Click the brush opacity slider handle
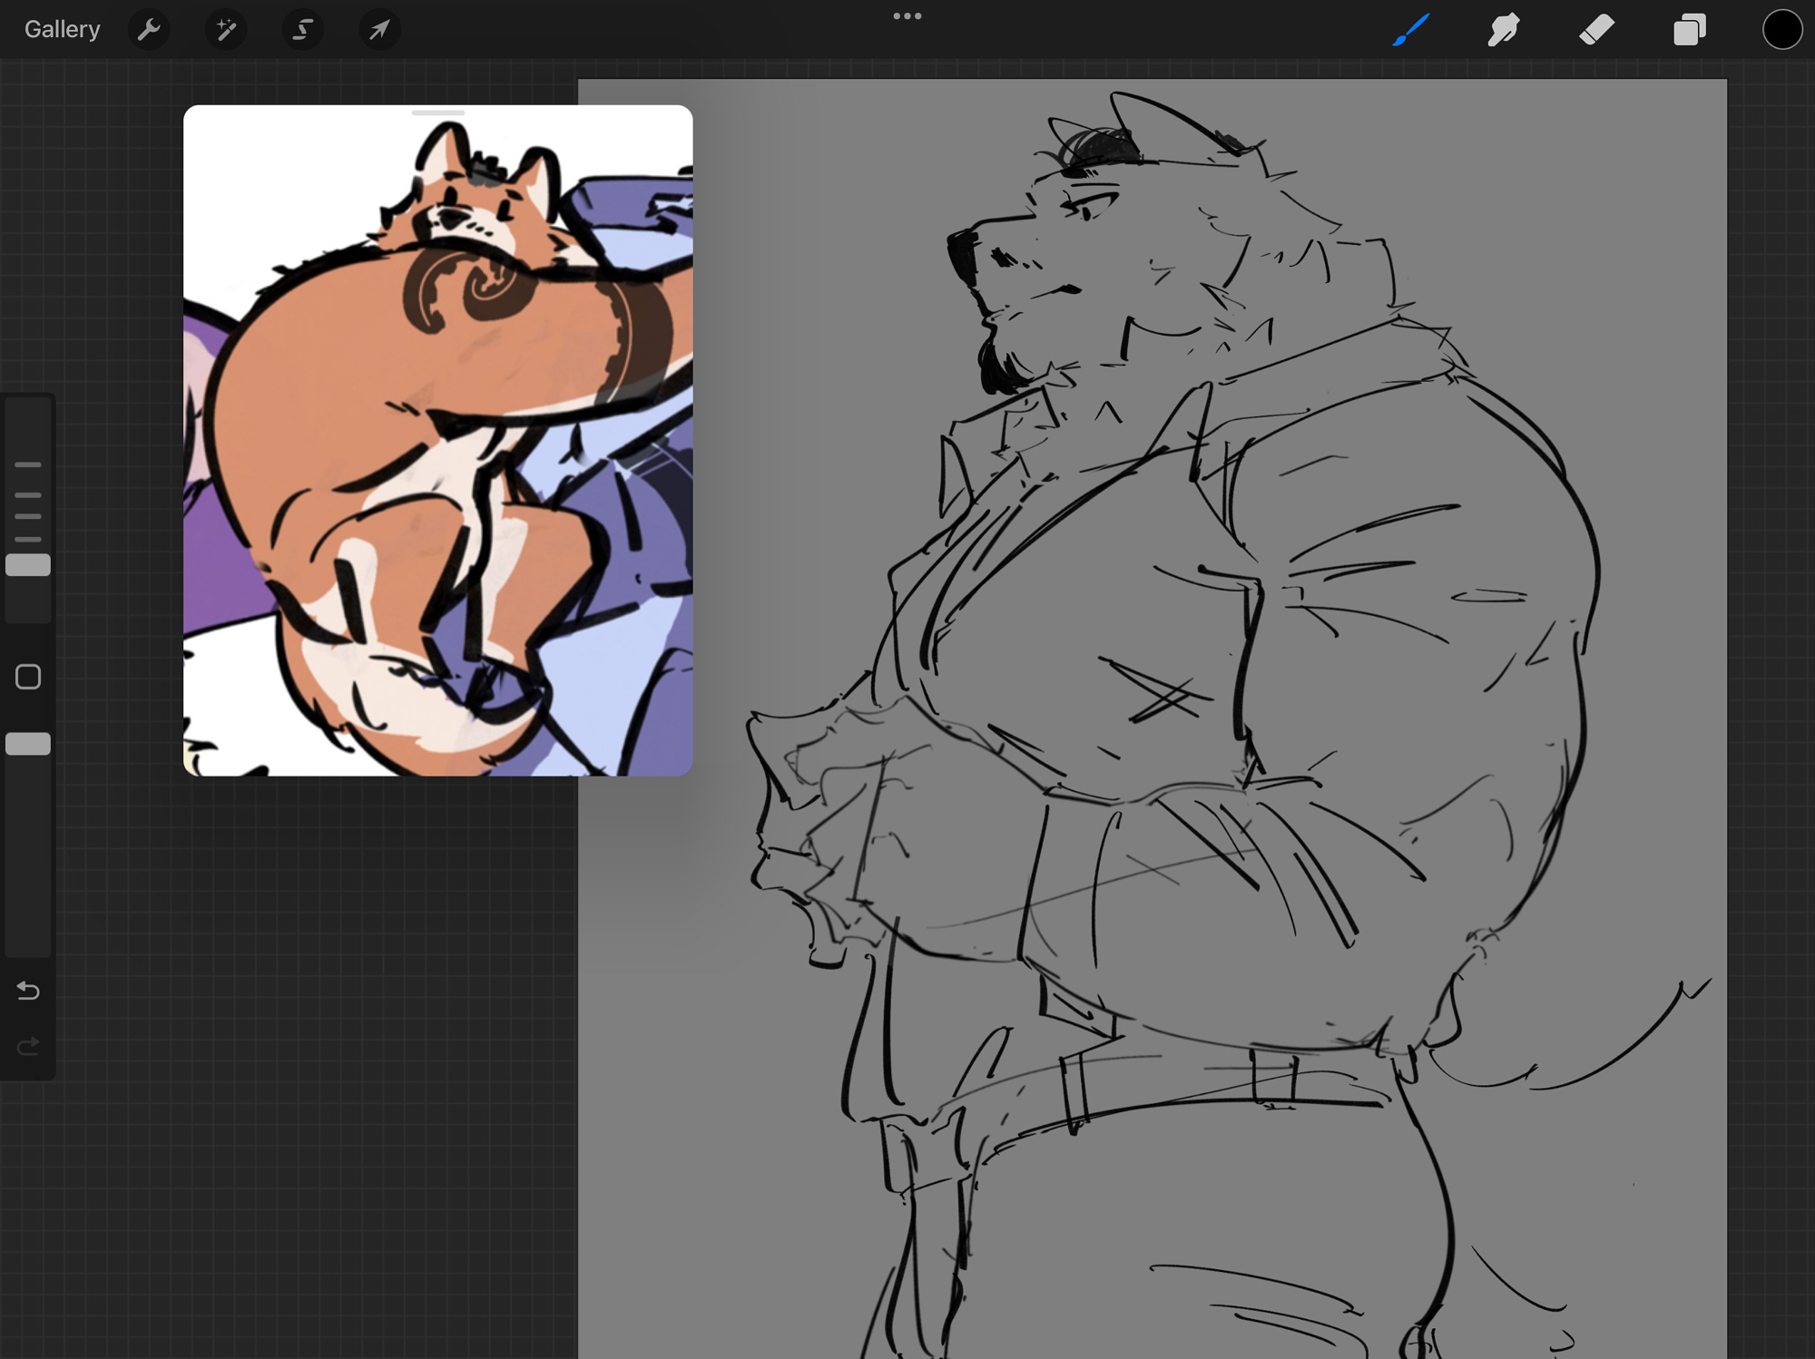This screenshot has width=1815, height=1359. [28, 744]
